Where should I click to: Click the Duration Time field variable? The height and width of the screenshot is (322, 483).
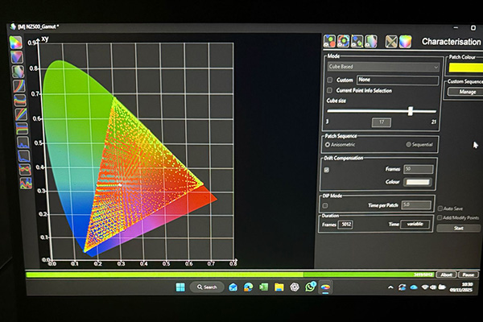pos(415,224)
